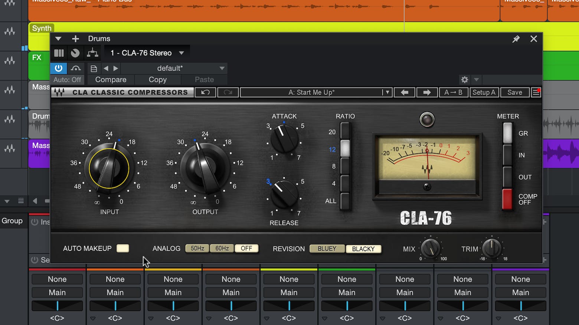This screenshot has height=325, width=579.
Task: Click the INPUT knob
Action: [x=109, y=168]
